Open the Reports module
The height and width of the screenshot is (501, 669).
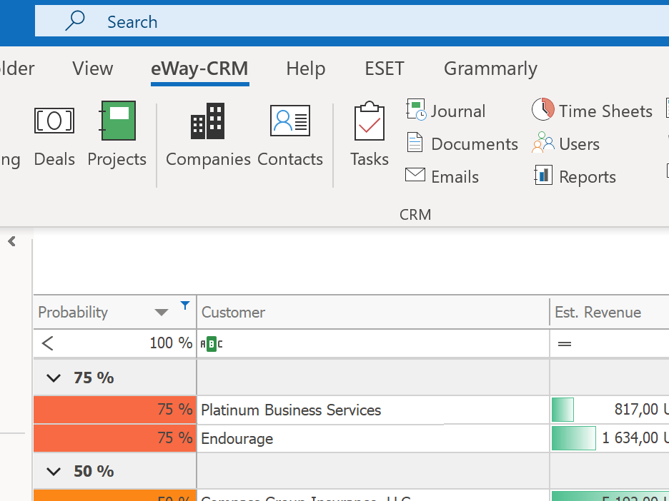click(588, 177)
